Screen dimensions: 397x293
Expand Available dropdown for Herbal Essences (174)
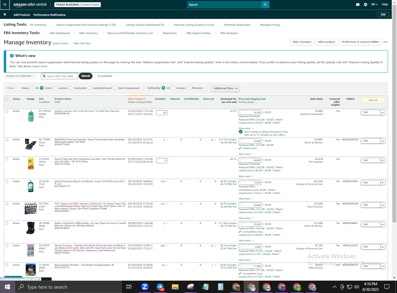pos(164,181)
